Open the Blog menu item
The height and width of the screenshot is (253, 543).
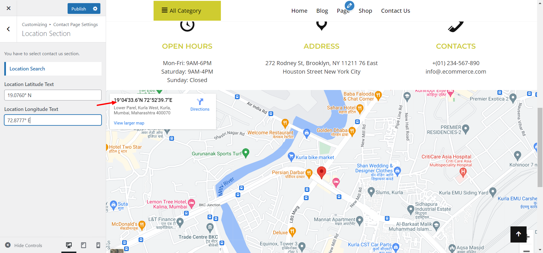click(322, 11)
